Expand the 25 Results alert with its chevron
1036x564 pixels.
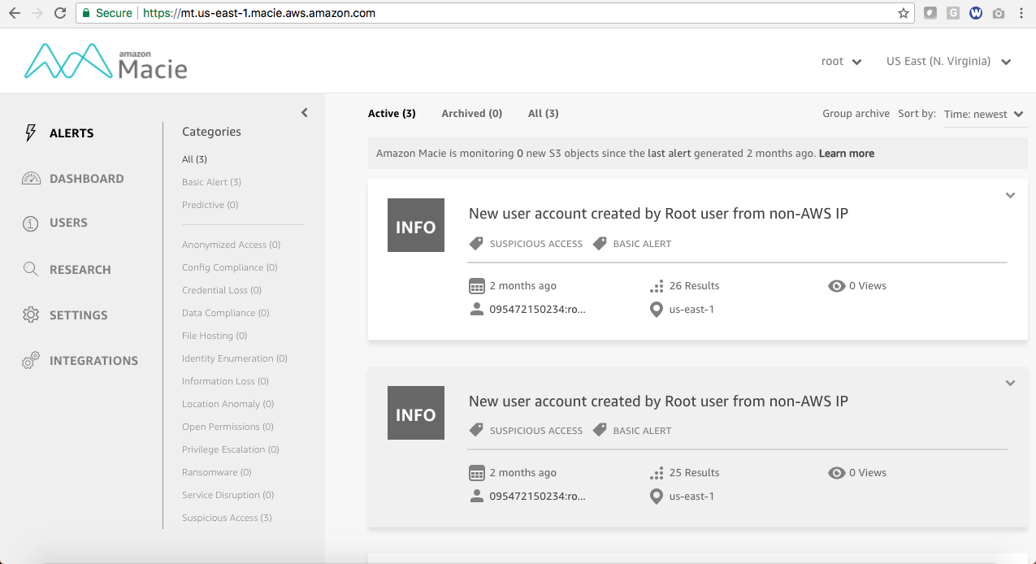pyautogui.click(x=1010, y=384)
